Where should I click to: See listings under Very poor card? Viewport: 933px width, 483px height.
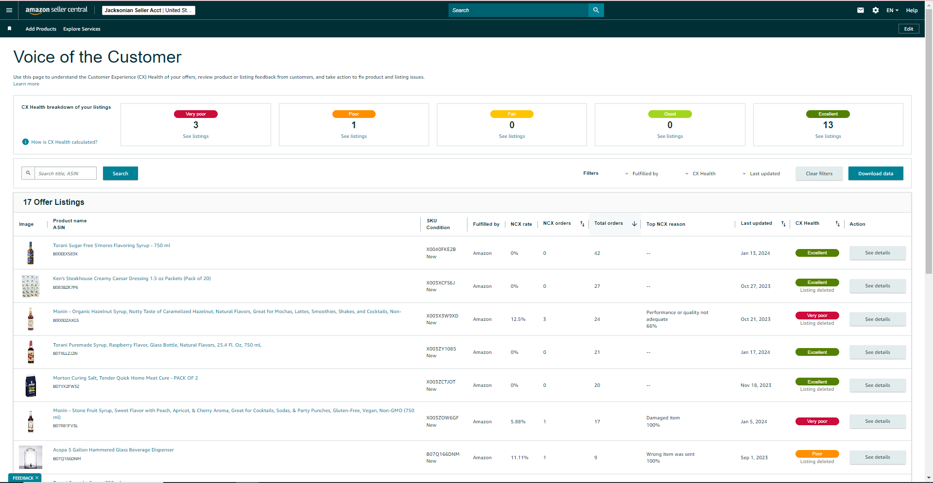pos(196,136)
